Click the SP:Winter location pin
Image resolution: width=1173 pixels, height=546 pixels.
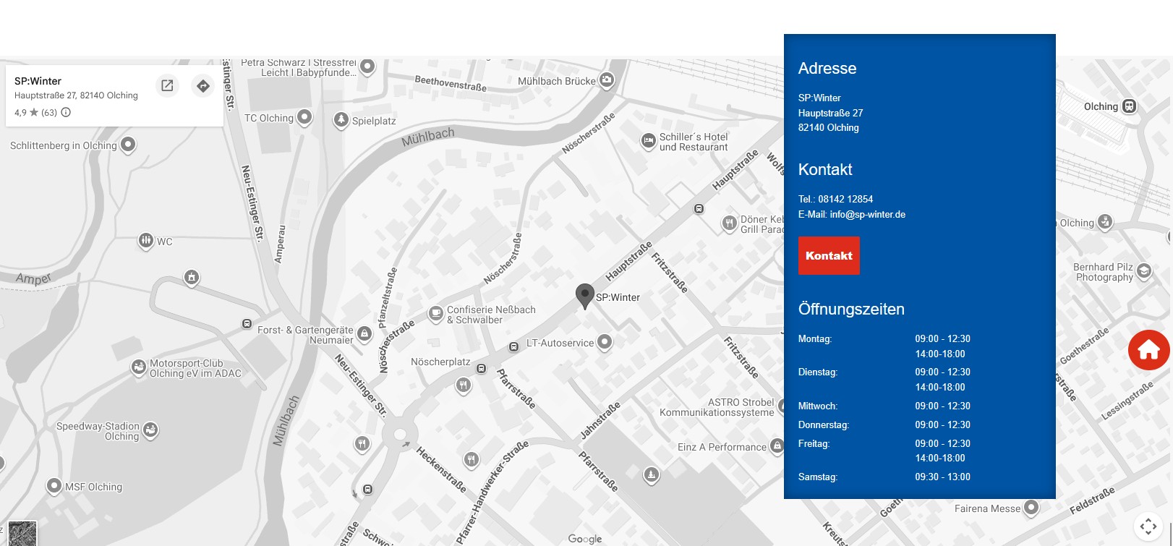584,295
